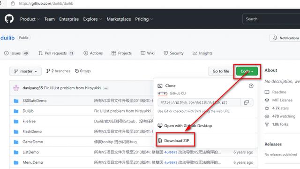Expand the master branch selector

coord(25,71)
